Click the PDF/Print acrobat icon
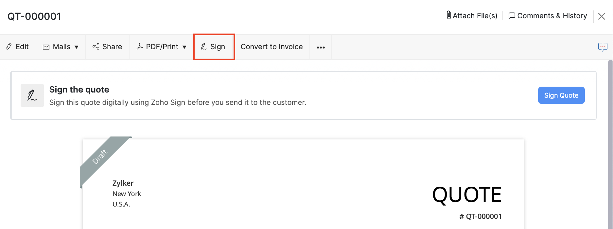This screenshot has height=229, width=613. (140, 47)
